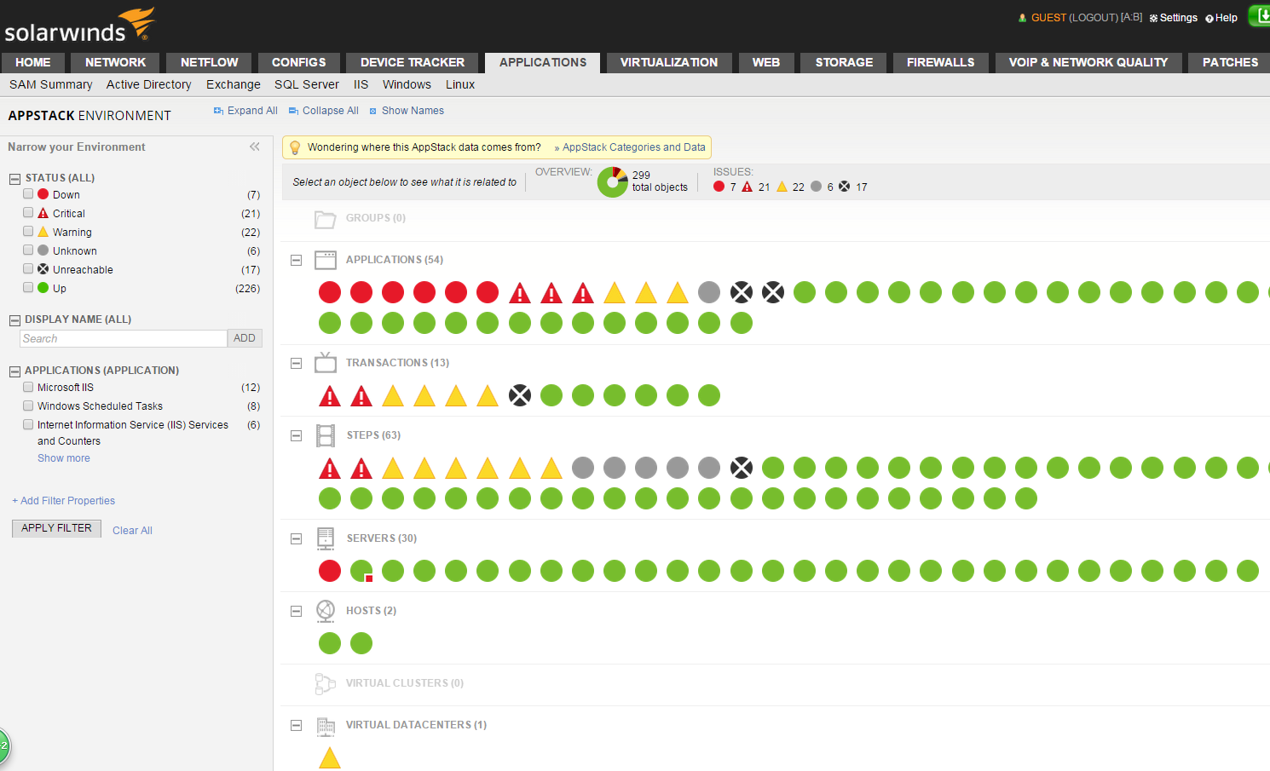The width and height of the screenshot is (1270, 771).
Task: Open the STORAGE tab
Action: click(844, 62)
